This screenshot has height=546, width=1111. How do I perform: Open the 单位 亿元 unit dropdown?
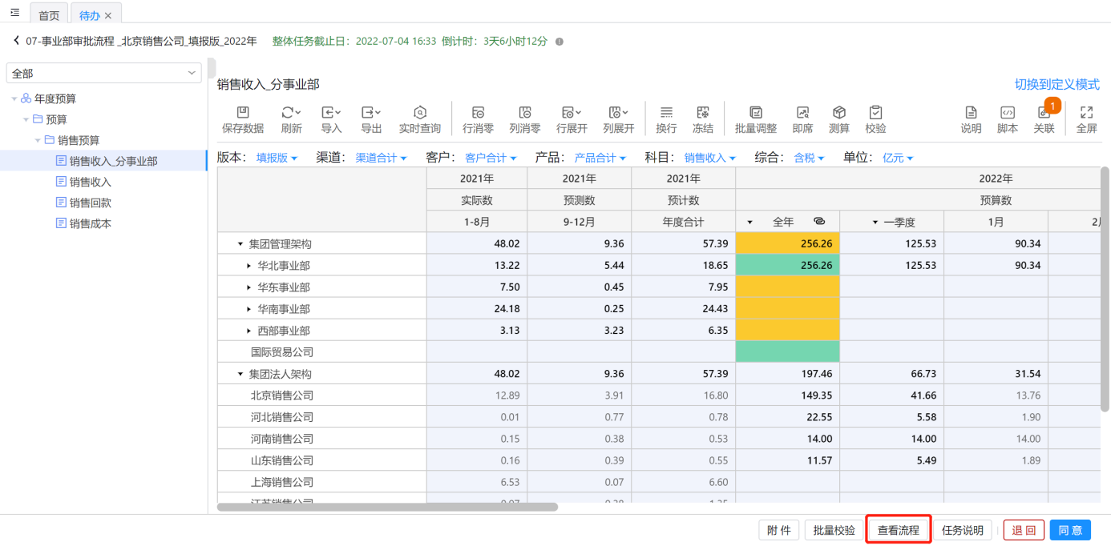click(897, 159)
